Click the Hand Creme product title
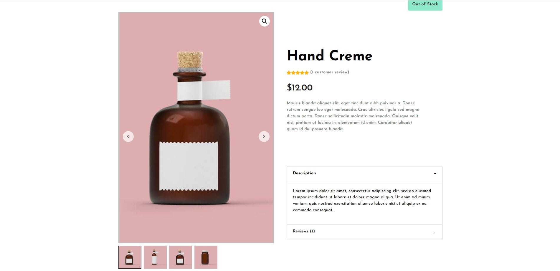Image resolution: width=560 pixels, height=271 pixels. point(330,56)
